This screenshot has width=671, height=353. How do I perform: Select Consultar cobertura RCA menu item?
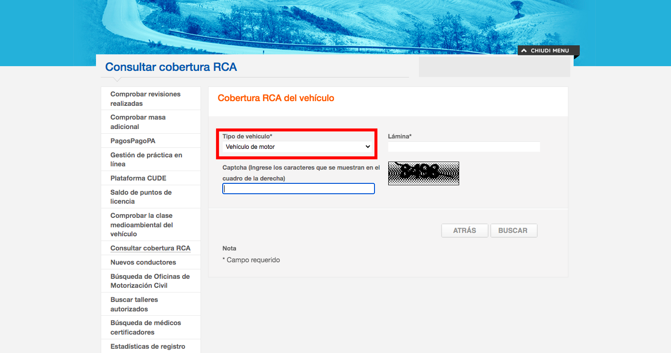(x=151, y=248)
